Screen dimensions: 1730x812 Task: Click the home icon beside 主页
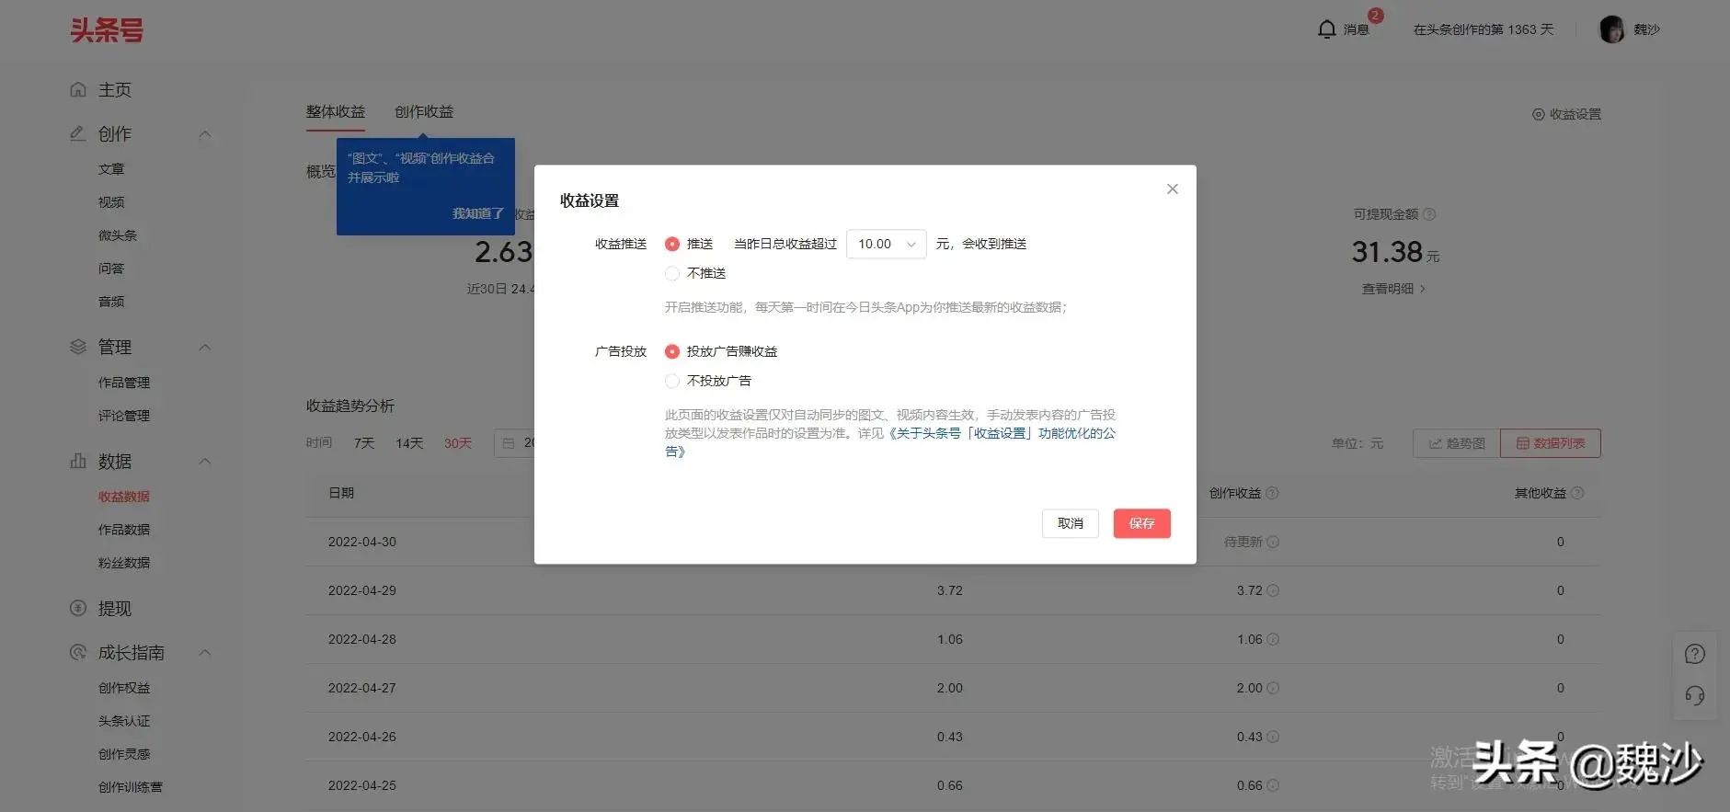point(78,90)
